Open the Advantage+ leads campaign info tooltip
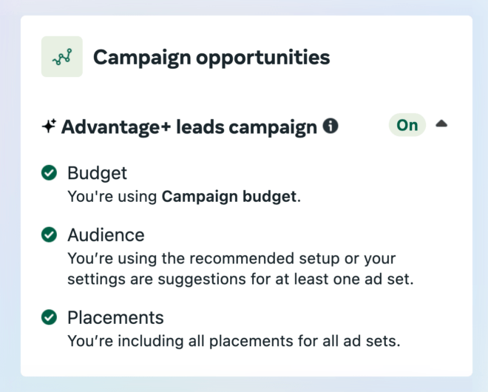The image size is (488, 392). point(331,126)
